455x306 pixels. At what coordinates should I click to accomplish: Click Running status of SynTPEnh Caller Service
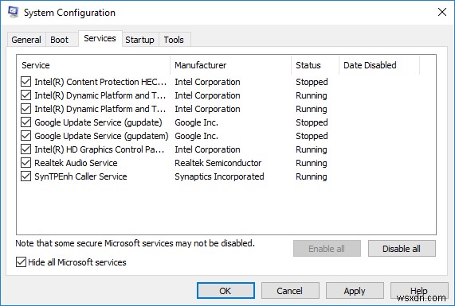(x=312, y=176)
